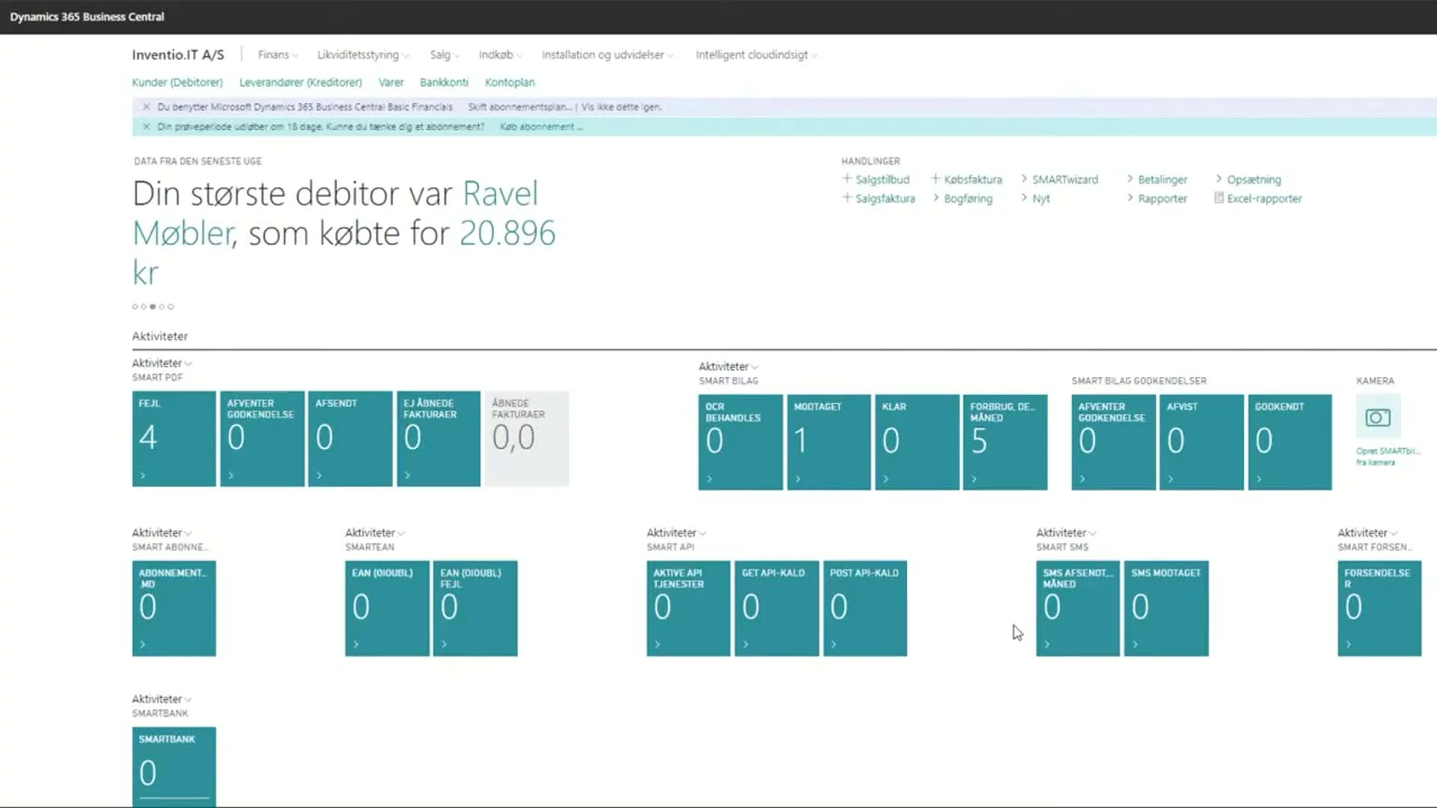Image resolution: width=1437 pixels, height=808 pixels.
Task: Click the plus icon beside Salgsfaktura
Action: click(846, 198)
